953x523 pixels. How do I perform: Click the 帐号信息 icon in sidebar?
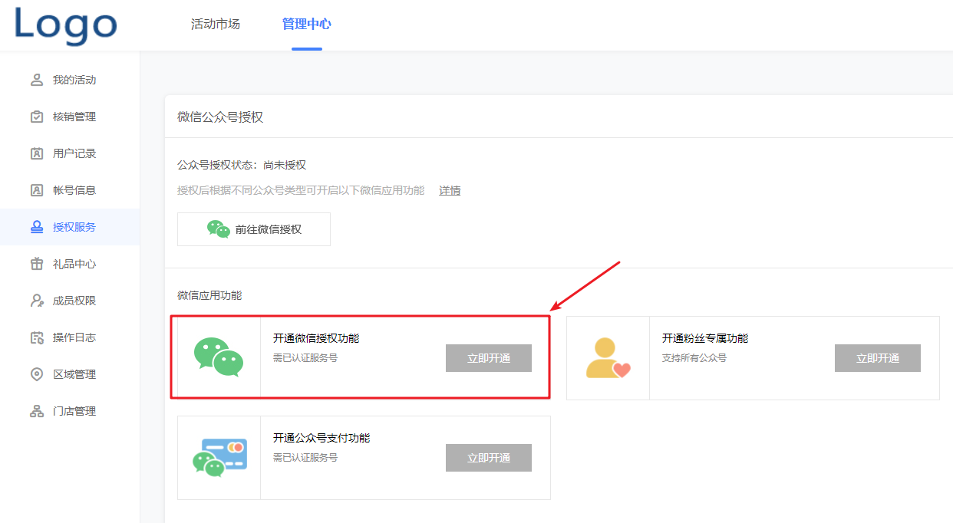[x=37, y=190]
